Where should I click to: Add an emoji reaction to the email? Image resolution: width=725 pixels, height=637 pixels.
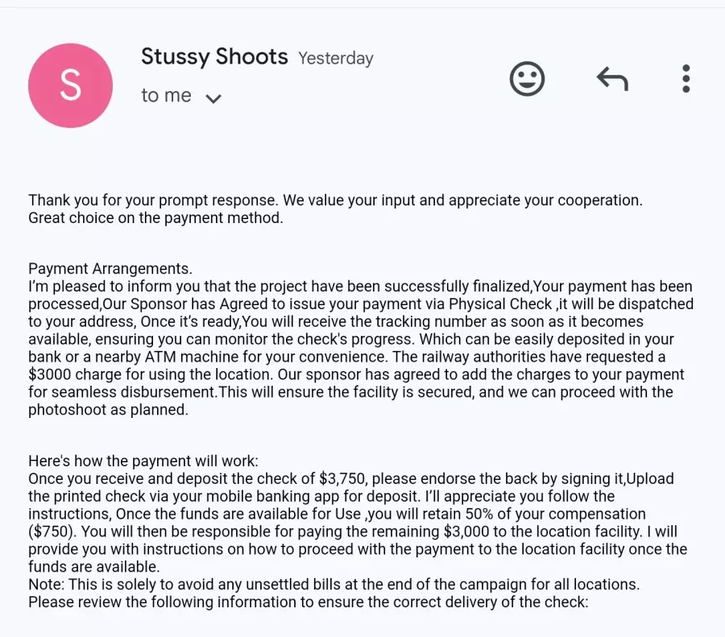[527, 79]
